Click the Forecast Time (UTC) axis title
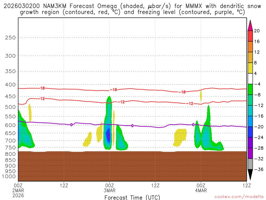 132,197
